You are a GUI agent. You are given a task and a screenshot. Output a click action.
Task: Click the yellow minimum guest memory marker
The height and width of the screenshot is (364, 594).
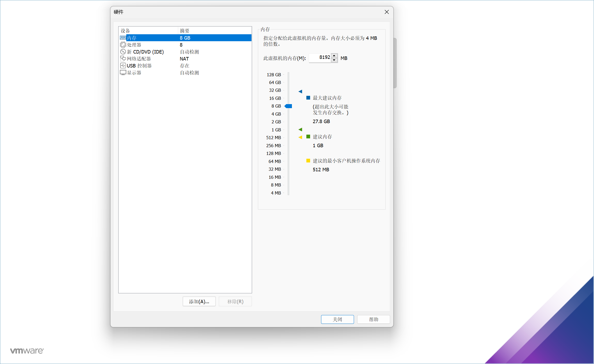tap(300, 137)
